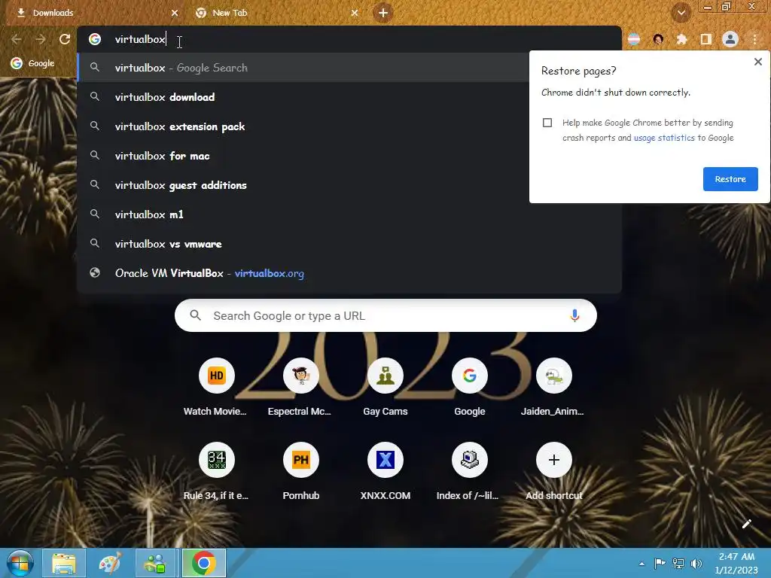Click the Search Google or type a URL box
Viewport: 771px width, 578px height.
(385, 315)
